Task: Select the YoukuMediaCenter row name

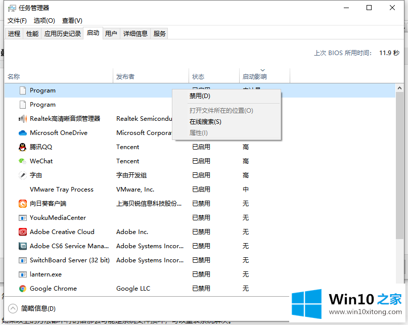Action: coord(58,218)
